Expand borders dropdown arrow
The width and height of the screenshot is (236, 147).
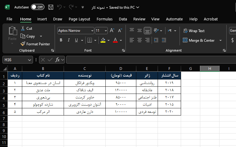pos(95,40)
